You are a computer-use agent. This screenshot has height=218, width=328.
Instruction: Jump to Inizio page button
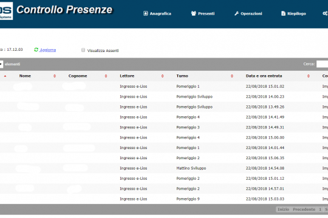(x=283, y=210)
